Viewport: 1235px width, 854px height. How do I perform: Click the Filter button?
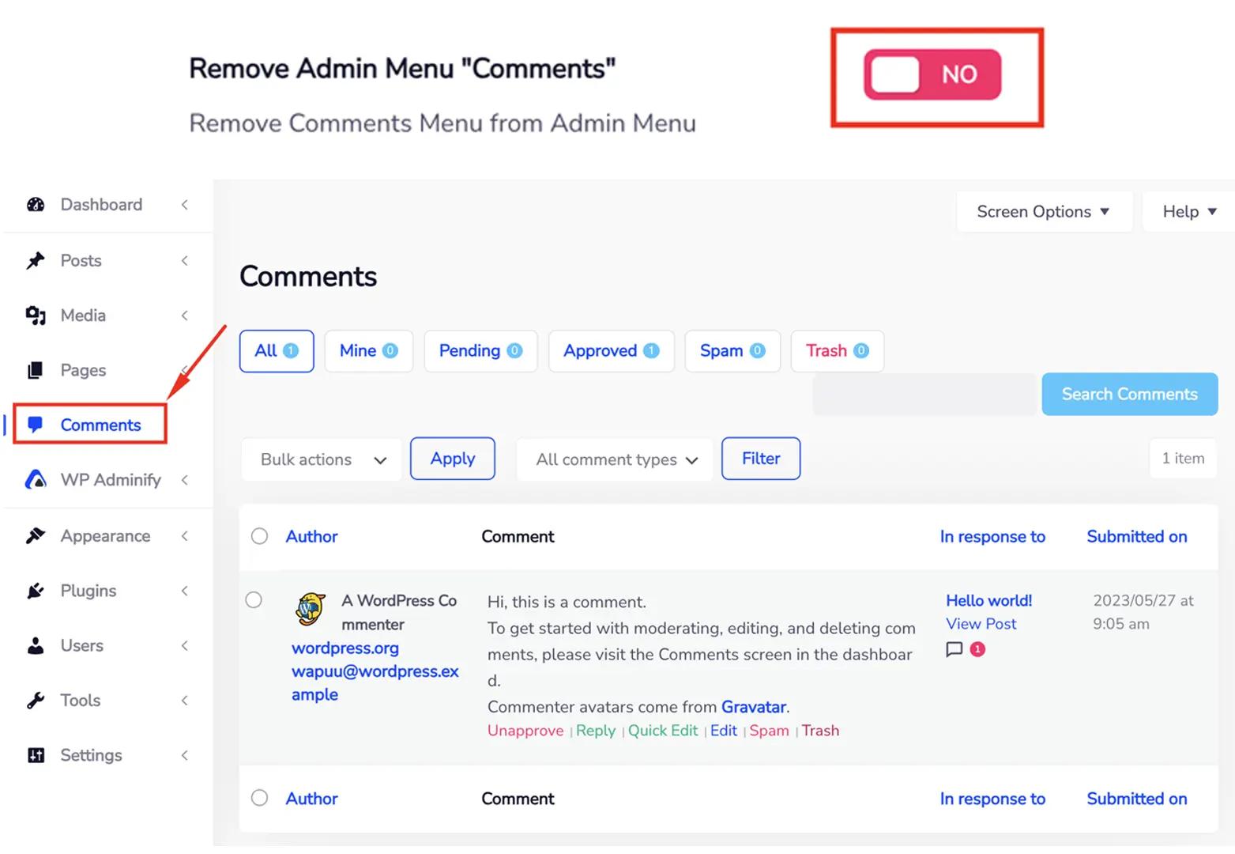tap(761, 459)
